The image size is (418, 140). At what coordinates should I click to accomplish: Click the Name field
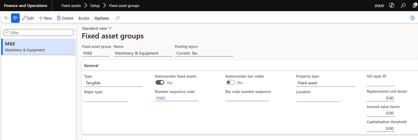click(143, 53)
